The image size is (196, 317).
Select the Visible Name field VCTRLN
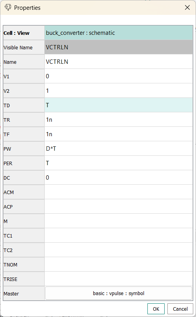(118, 47)
